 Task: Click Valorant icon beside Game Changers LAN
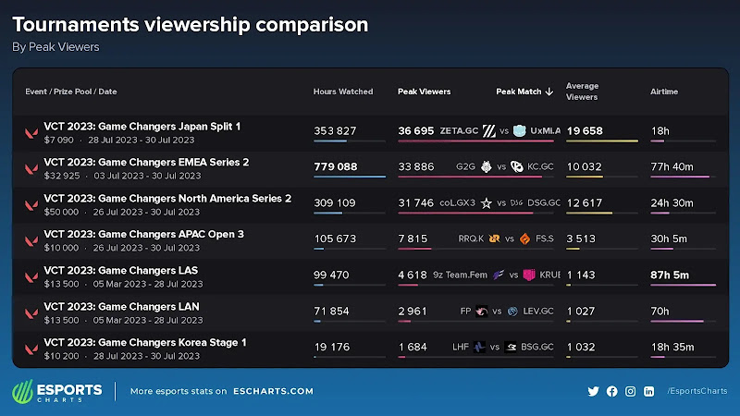point(31,313)
